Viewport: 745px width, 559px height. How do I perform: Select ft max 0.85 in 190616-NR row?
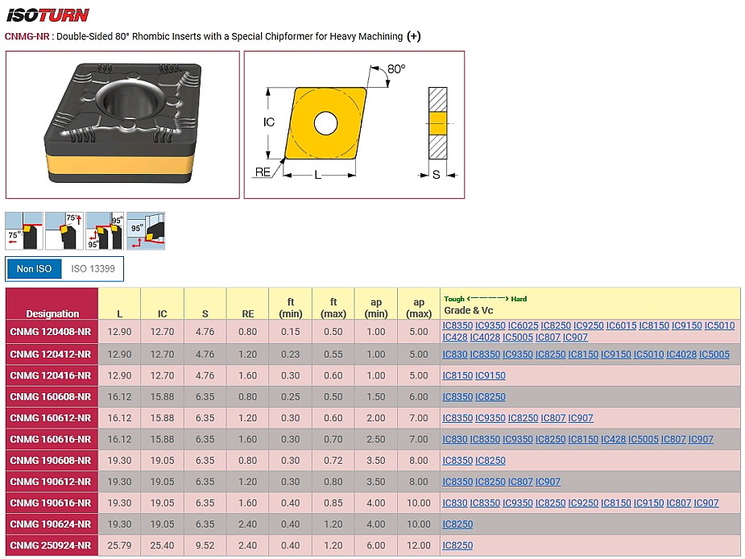point(333,503)
